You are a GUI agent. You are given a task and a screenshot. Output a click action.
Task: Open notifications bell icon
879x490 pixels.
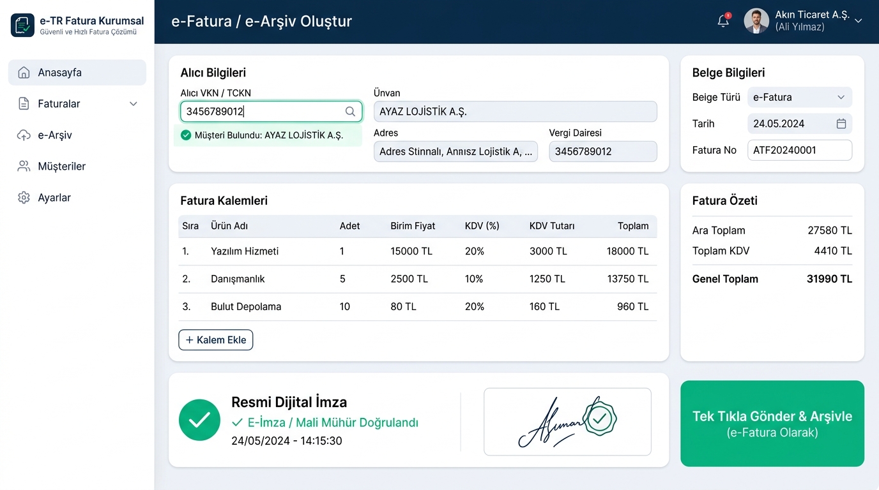(x=723, y=21)
